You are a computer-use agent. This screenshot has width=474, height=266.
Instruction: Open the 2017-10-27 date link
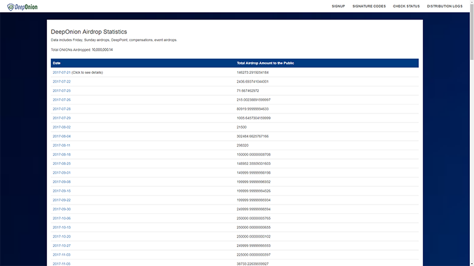click(62, 245)
